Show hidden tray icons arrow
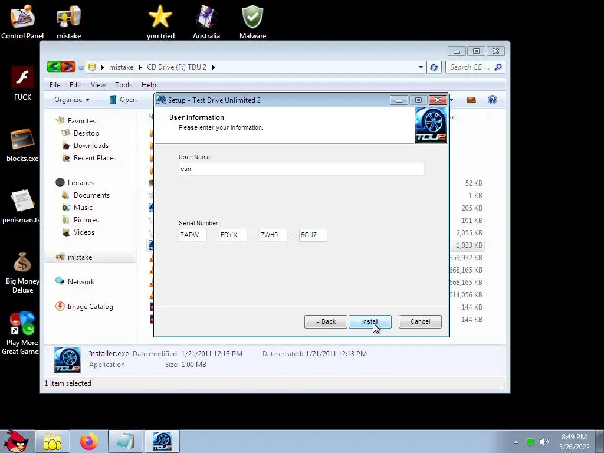 click(x=516, y=442)
